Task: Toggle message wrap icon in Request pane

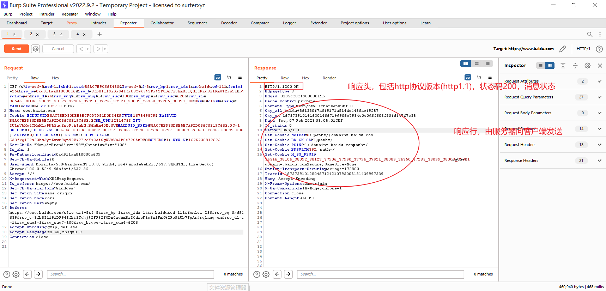Action: click(218, 77)
